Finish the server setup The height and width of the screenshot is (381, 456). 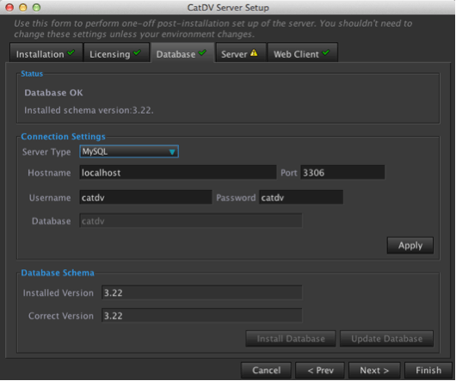point(428,370)
